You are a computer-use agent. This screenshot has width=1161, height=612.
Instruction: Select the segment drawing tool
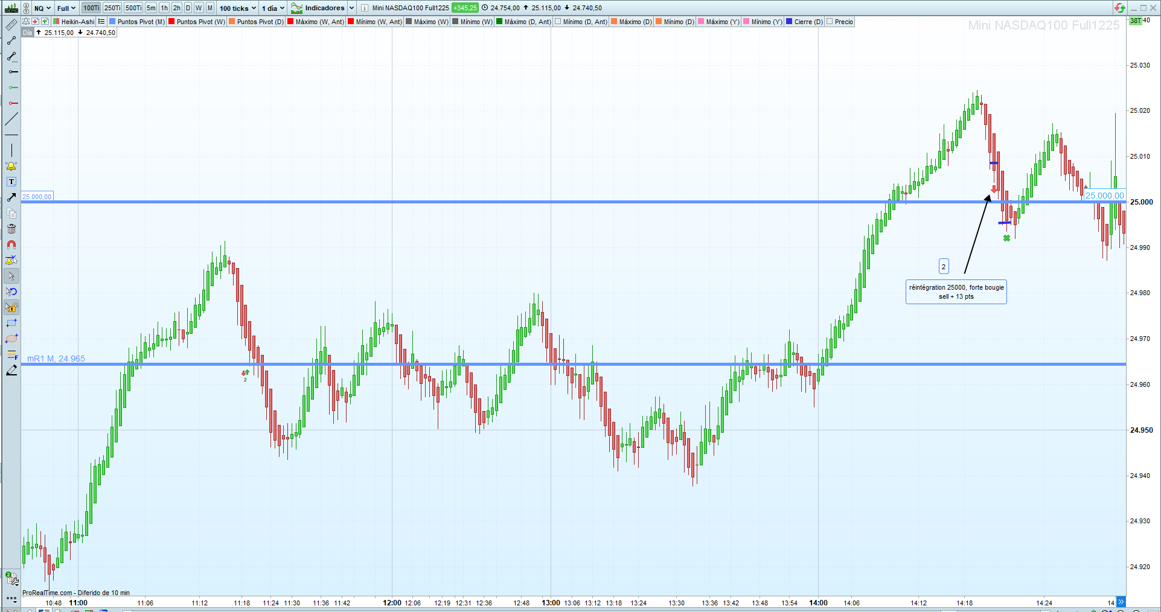tap(11, 40)
